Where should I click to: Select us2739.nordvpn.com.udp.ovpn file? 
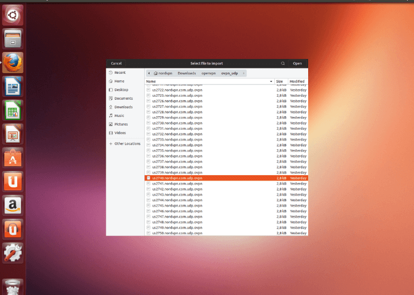click(x=227, y=172)
